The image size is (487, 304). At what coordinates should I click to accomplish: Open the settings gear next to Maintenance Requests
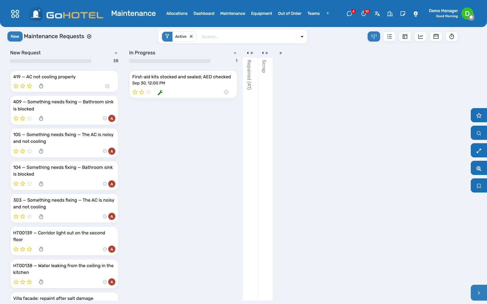[89, 36]
